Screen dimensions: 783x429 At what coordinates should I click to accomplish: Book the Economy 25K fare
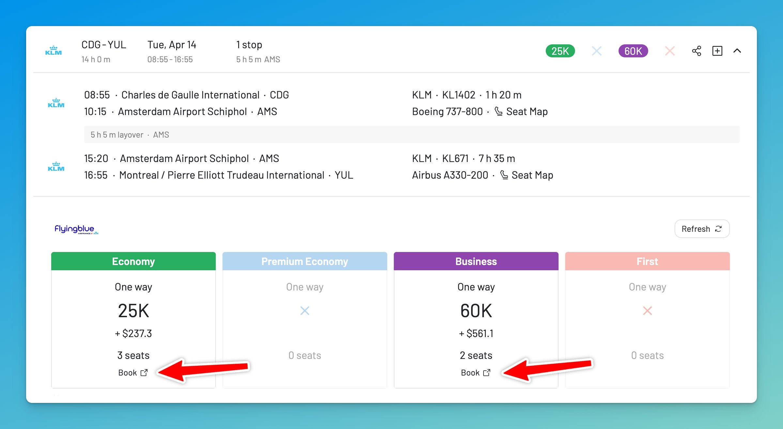coord(133,373)
